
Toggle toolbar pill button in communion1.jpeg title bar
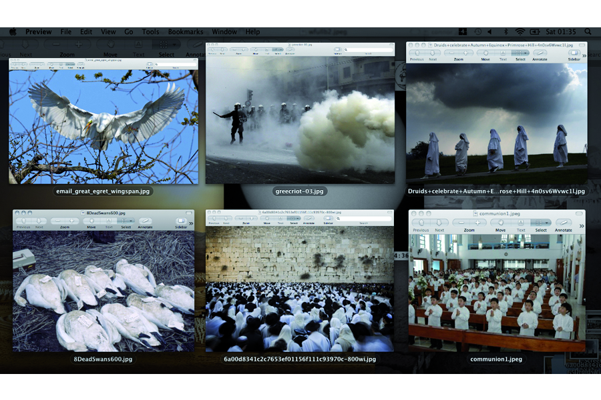(579, 213)
